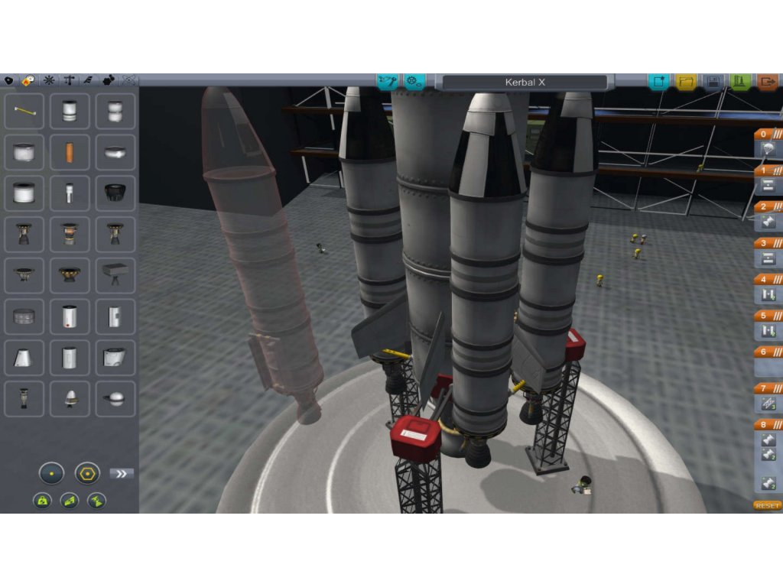Open the greyed-out Science parts category tab

(x=128, y=80)
